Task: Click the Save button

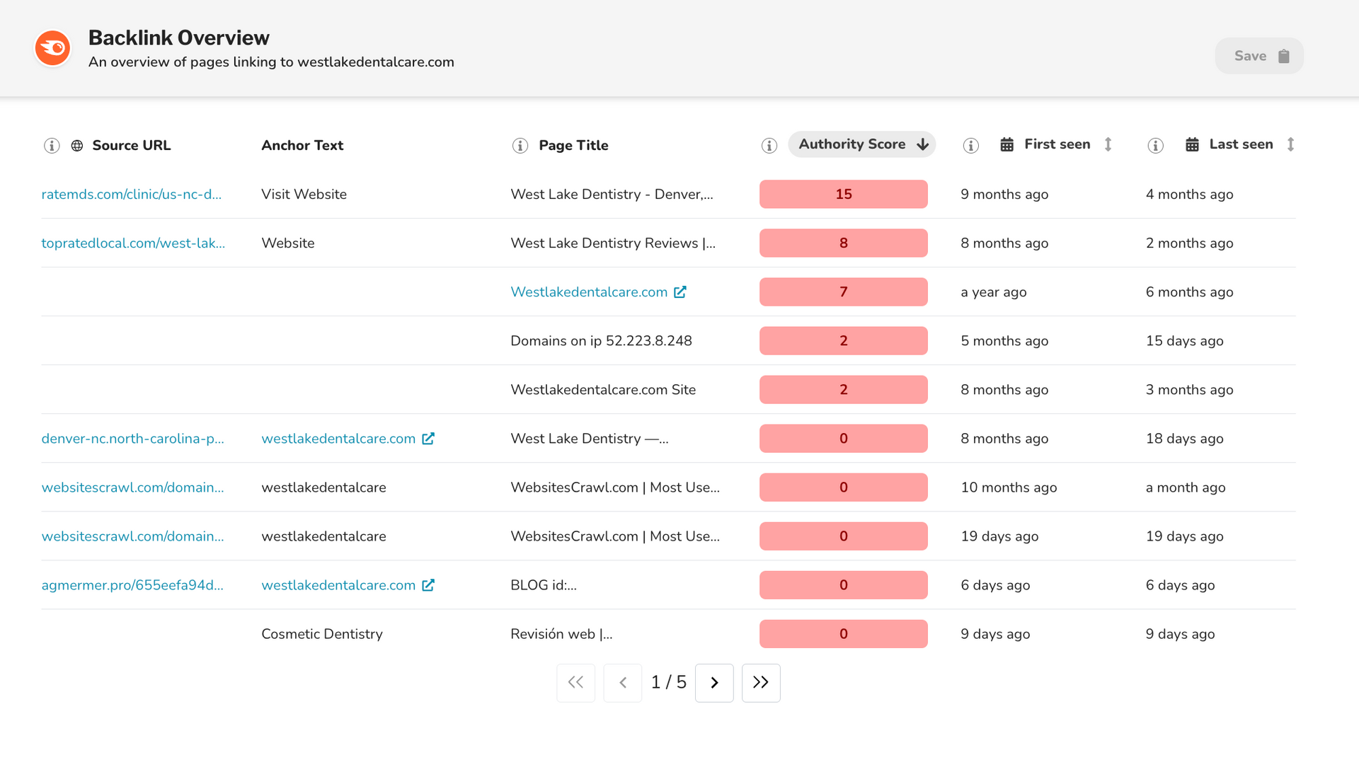Action: coord(1259,56)
